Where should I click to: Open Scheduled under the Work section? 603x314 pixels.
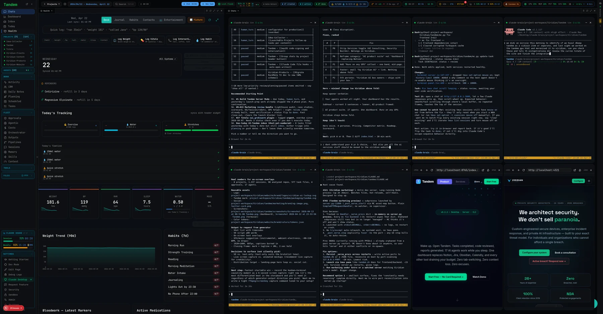point(18,101)
